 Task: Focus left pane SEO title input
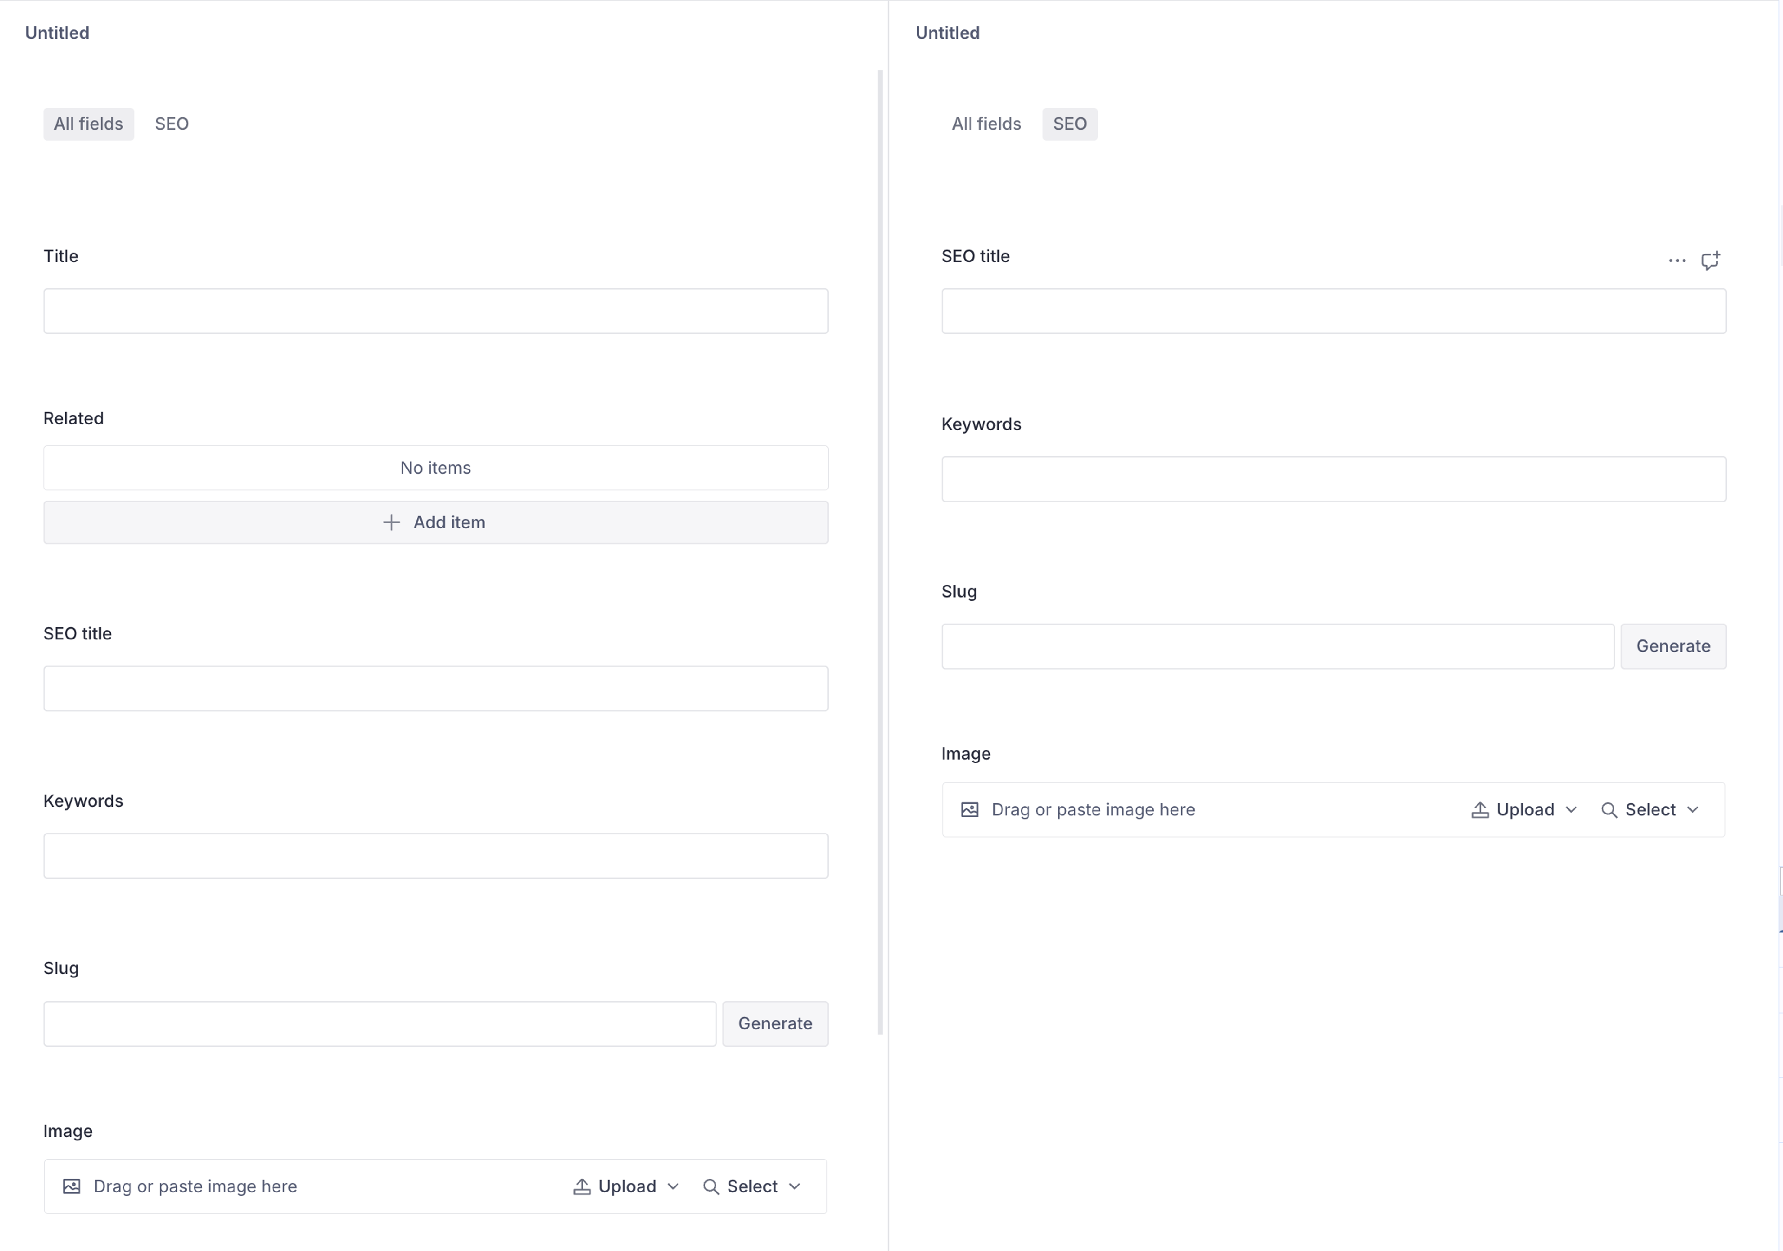pos(436,689)
